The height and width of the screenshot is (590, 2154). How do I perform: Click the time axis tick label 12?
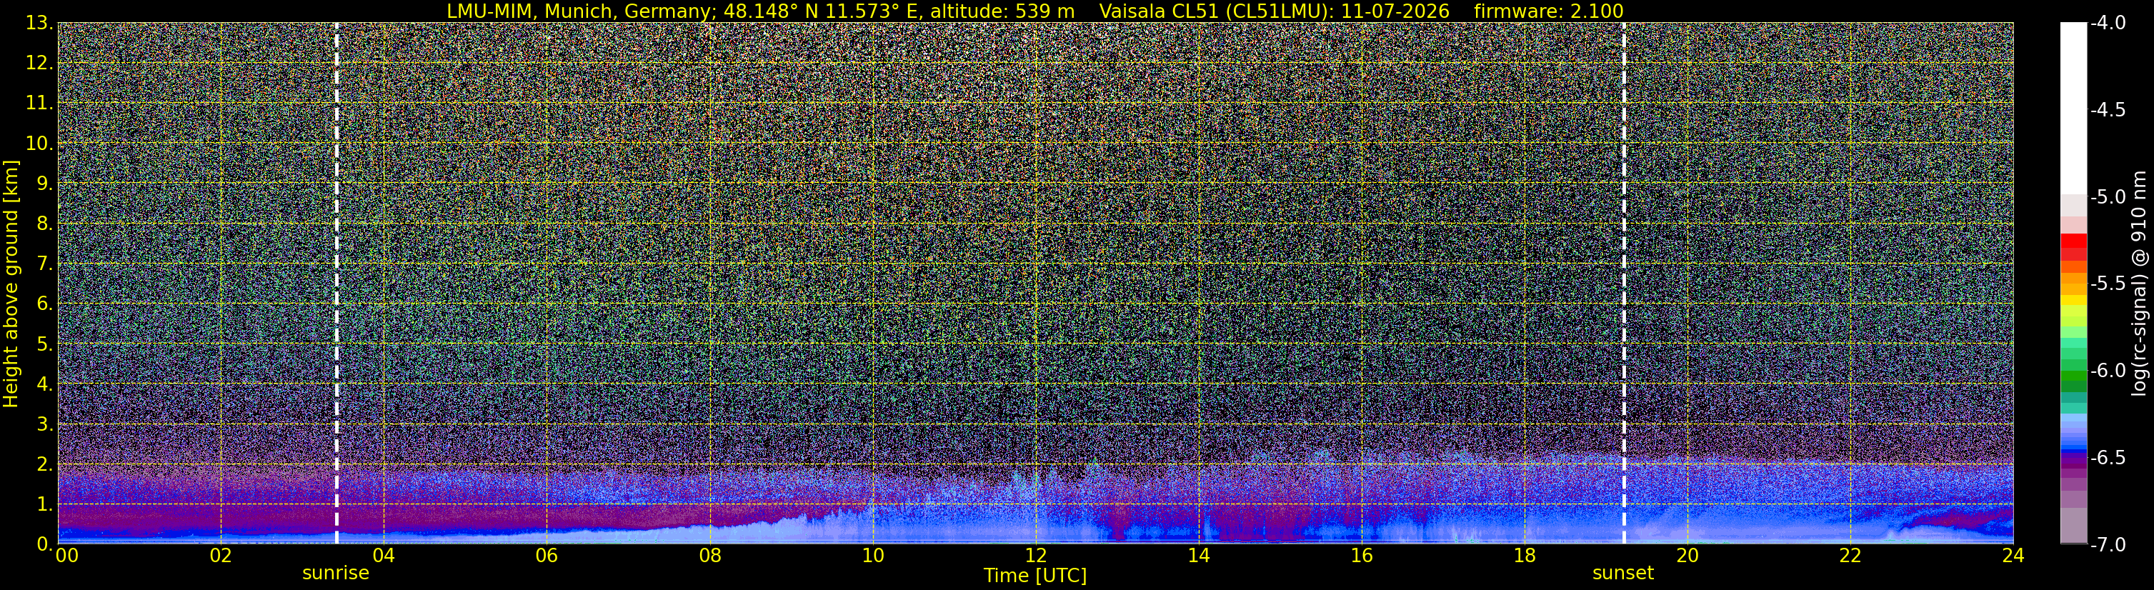point(1035,556)
